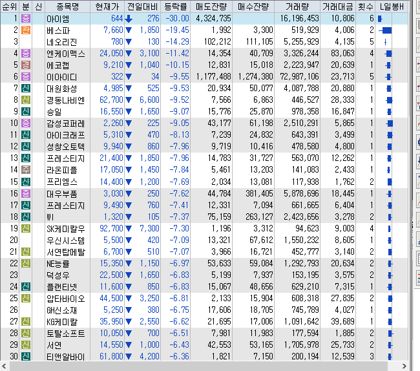
Task: Click the 신 badge beside 대원화성
Action: coord(26,88)
